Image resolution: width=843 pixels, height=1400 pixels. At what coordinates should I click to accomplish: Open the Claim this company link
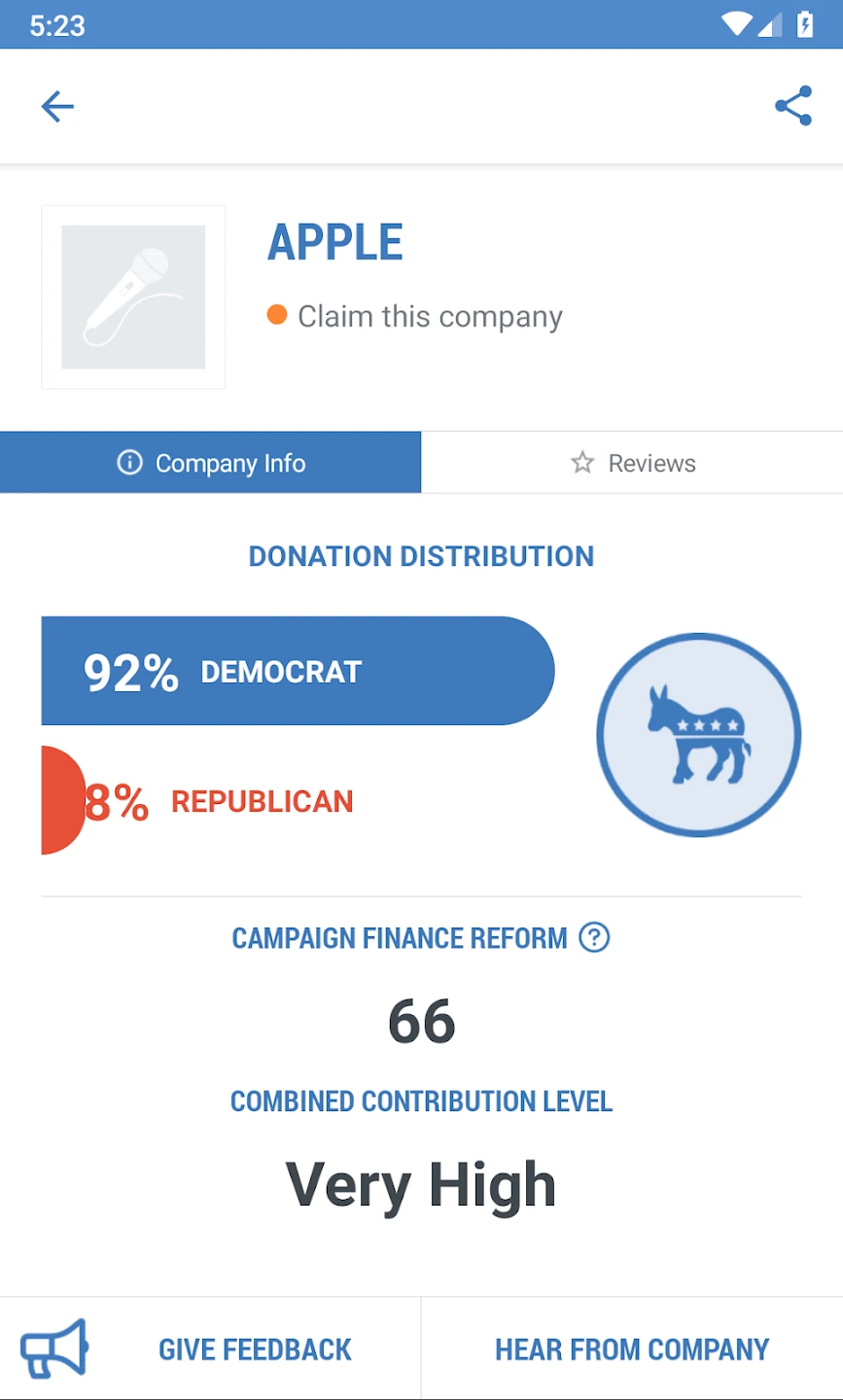430,317
